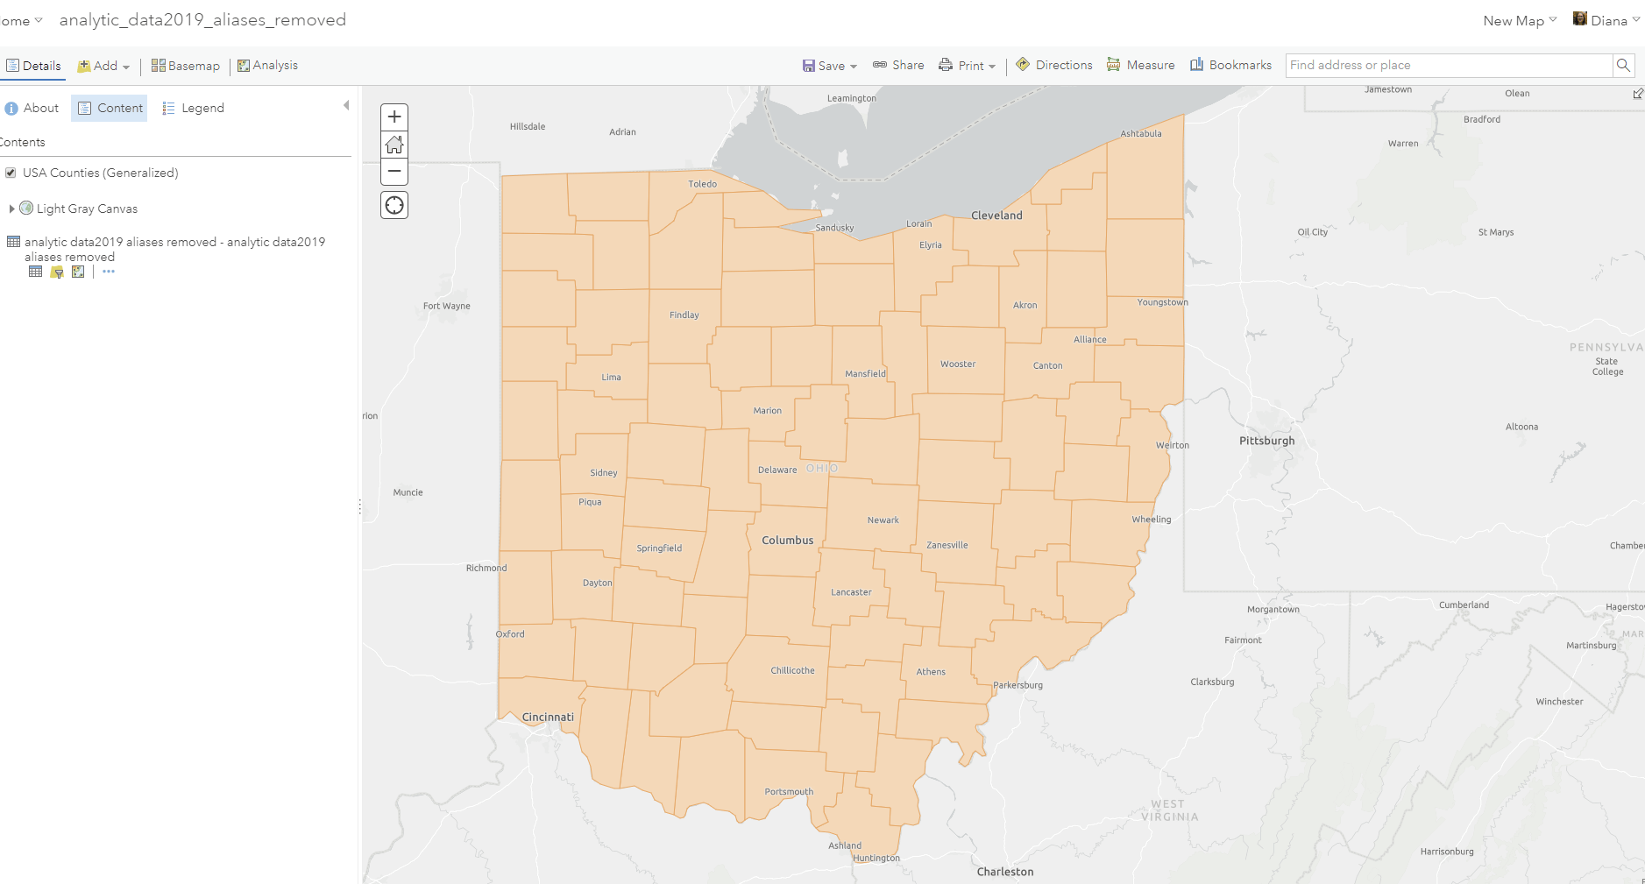Click the Pittsburgh label on the map
This screenshot has height=884, width=1645.
(1266, 441)
